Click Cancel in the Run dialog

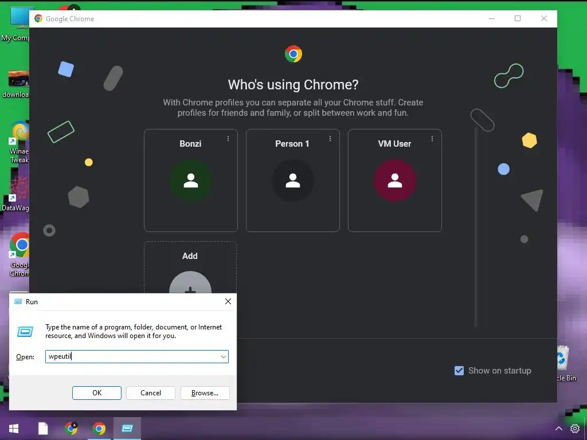(x=151, y=393)
